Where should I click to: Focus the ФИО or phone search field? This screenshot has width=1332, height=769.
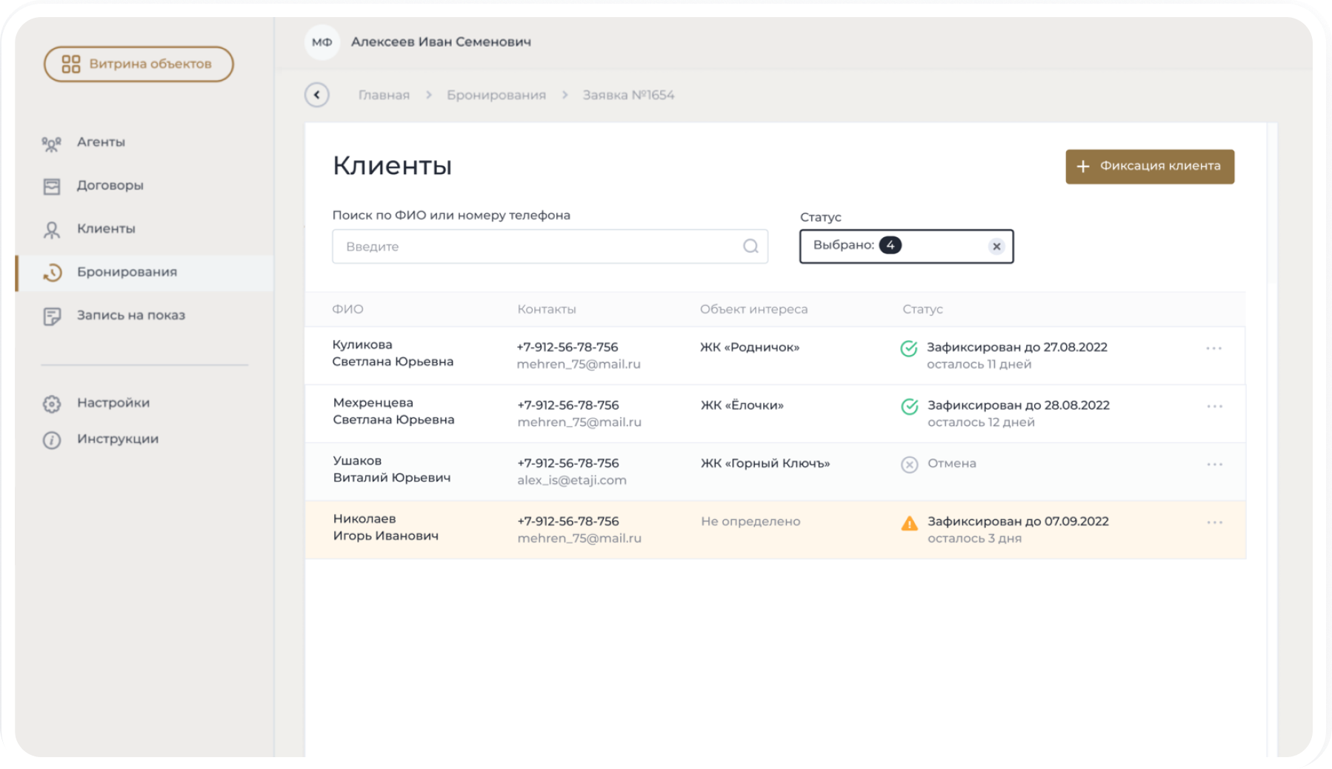pyautogui.click(x=541, y=247)
